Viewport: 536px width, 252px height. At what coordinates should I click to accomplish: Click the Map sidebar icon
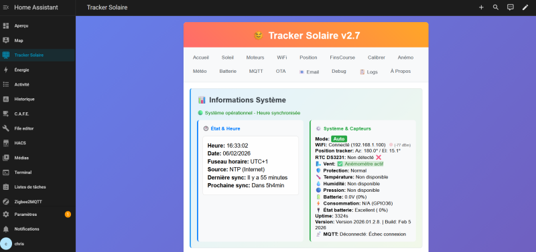tap(6, 40)
